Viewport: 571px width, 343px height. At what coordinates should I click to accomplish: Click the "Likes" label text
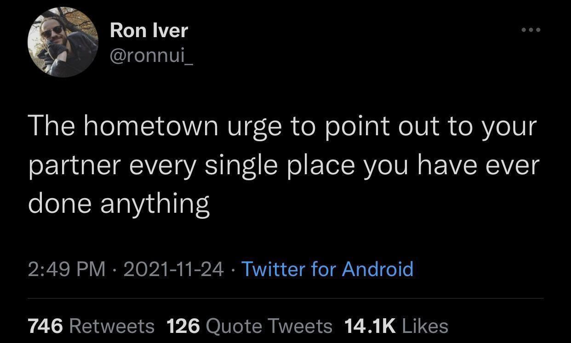tap(425, 326)
